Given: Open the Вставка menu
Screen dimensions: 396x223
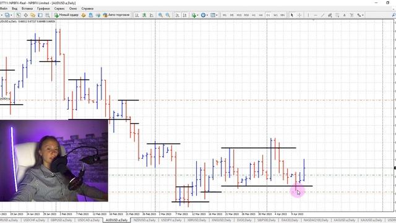Looking at the screenshot, I should coord(27,9).
